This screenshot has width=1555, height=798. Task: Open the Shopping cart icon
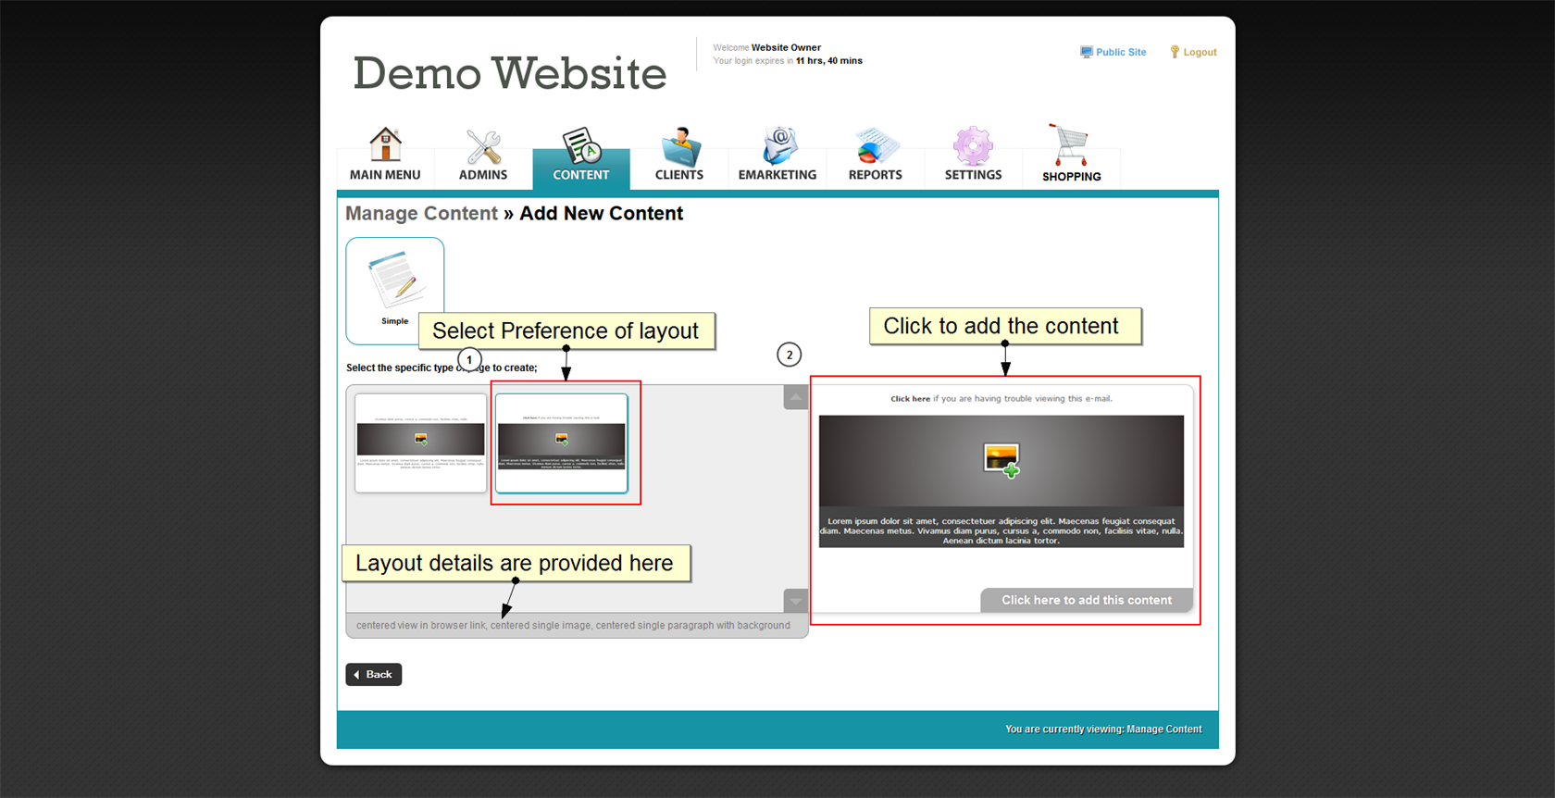[x=1071, y=146]
